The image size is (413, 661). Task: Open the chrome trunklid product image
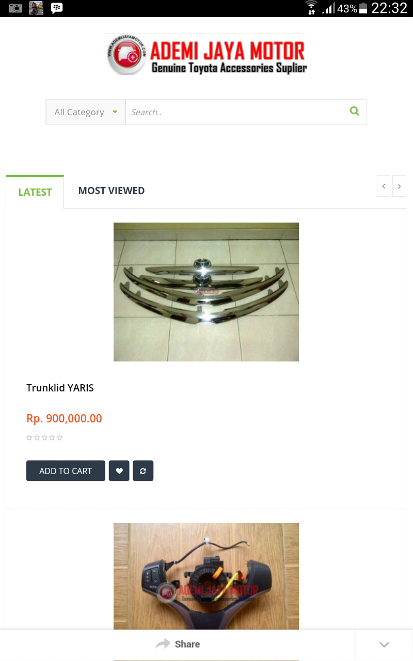[x=206, y=292]
